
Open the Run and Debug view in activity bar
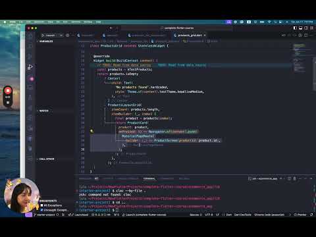(30, 67)
